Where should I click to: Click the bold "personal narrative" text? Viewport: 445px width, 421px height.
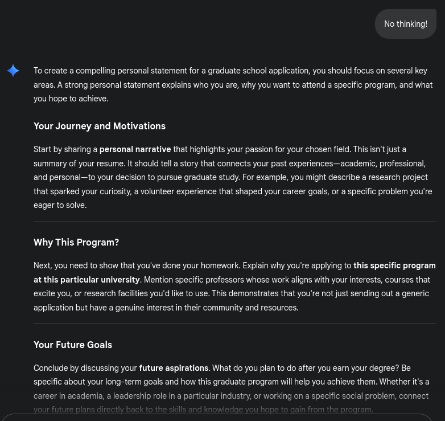tap(135, 149)
